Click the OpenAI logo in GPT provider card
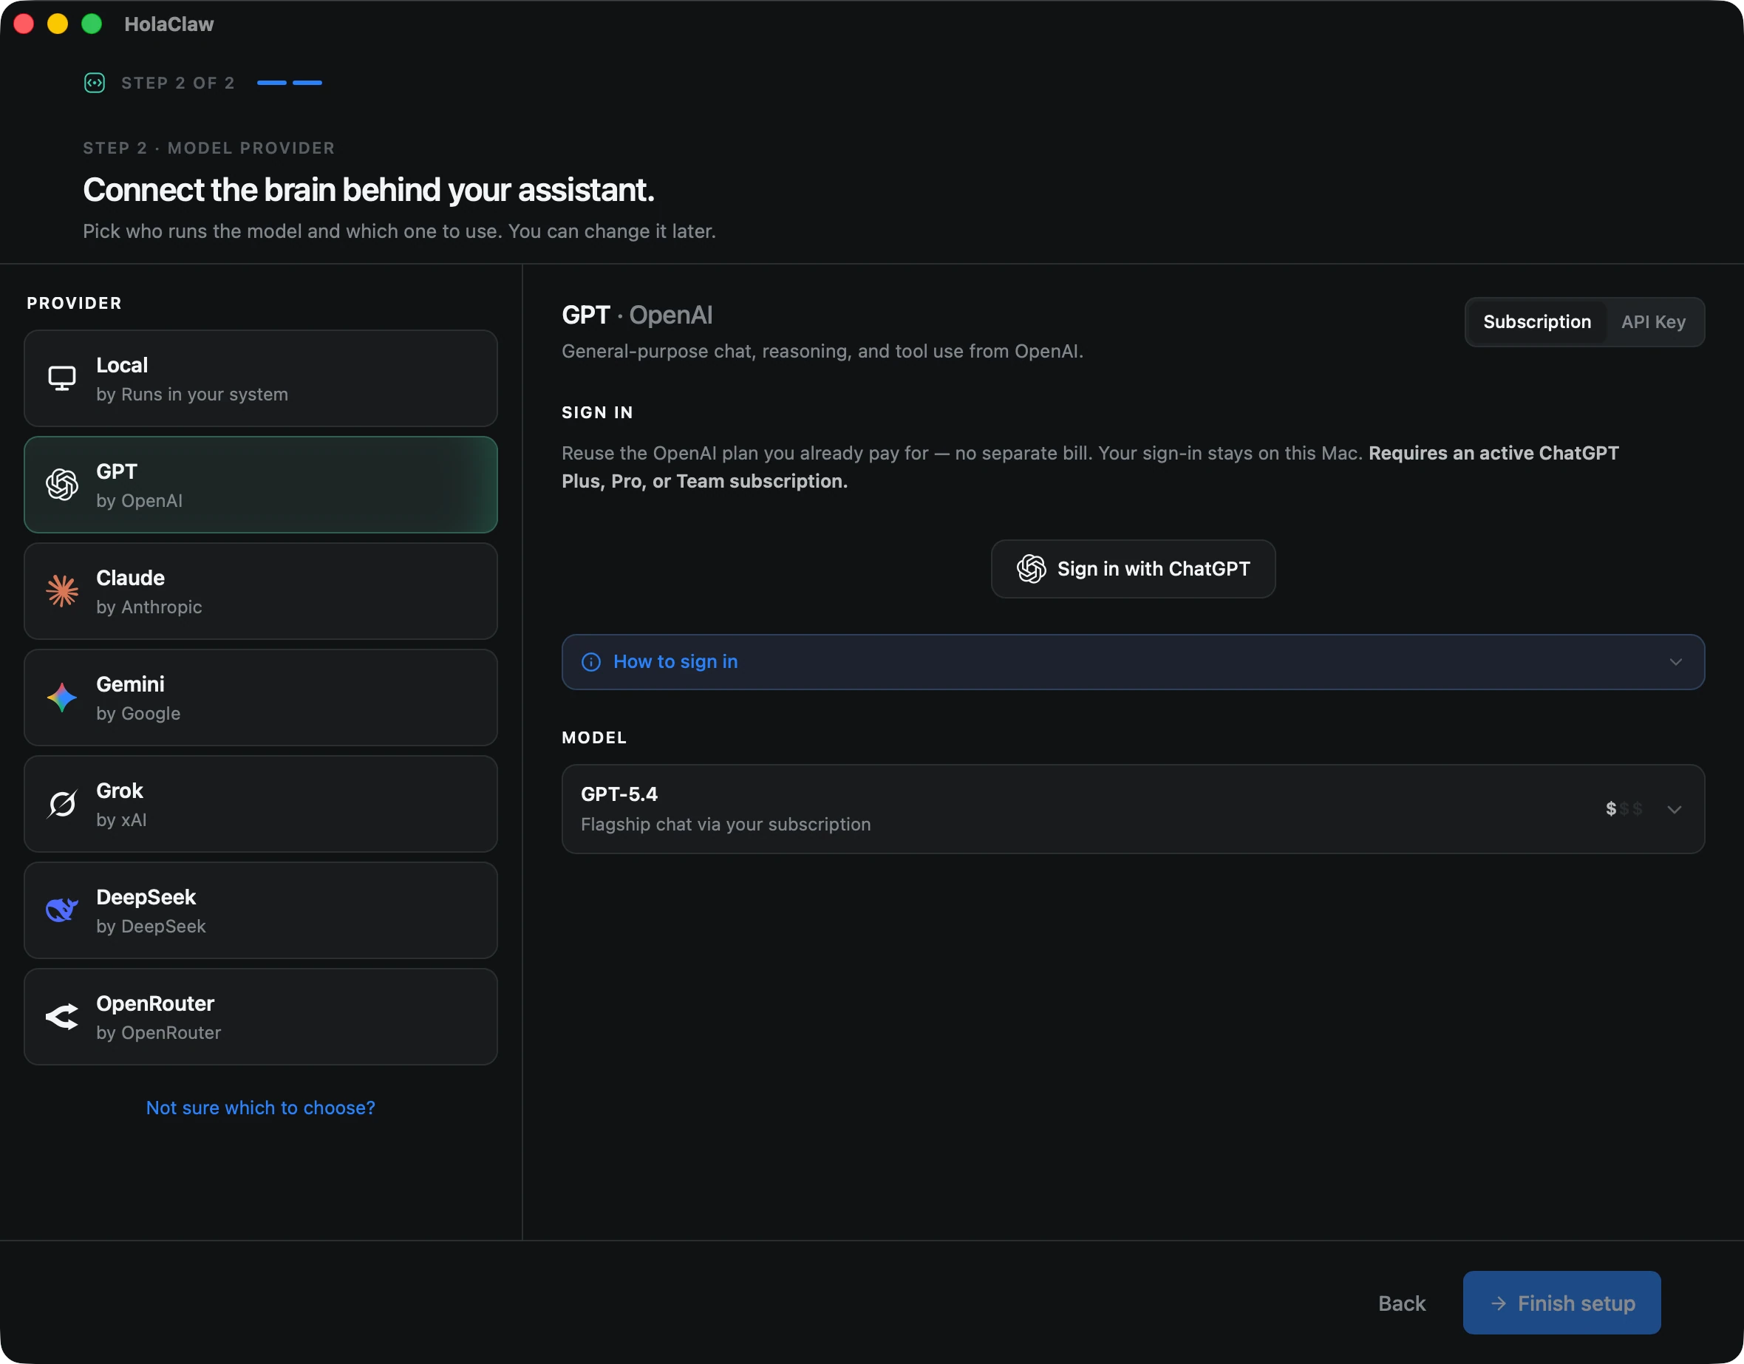The image size is (1744, 1364). pyautogui.click(x=61, y=484)
